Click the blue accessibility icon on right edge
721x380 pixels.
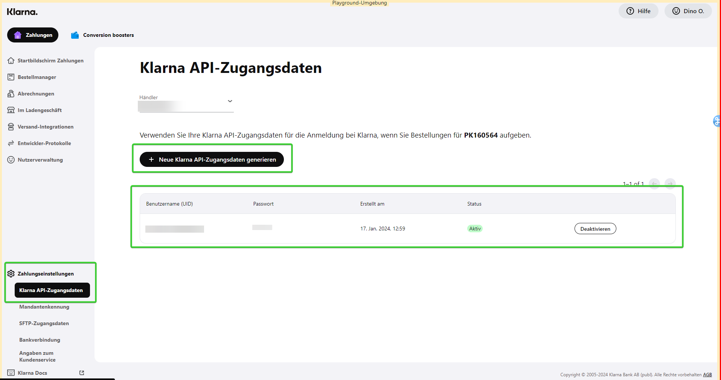[x=716, y=121]
